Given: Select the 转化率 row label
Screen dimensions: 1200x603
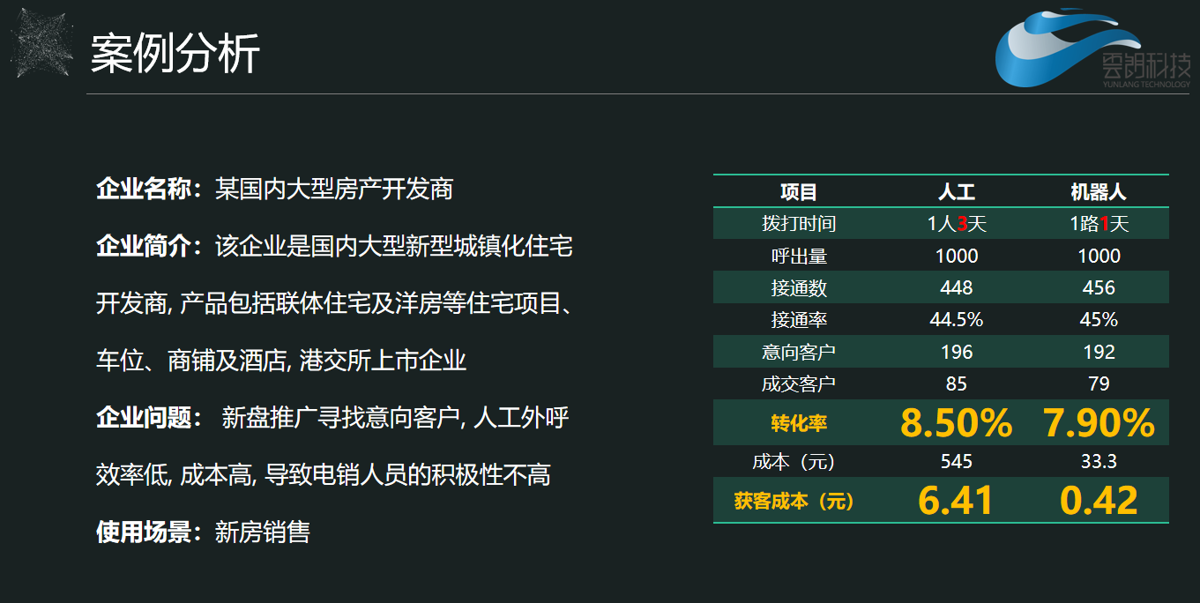Looking at the screenshot, I should pyautogui.click(x=799, y=423).
